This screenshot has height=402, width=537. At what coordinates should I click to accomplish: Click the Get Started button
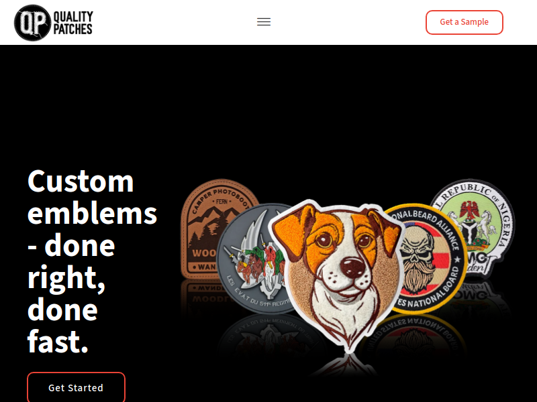tap(76, 387)
